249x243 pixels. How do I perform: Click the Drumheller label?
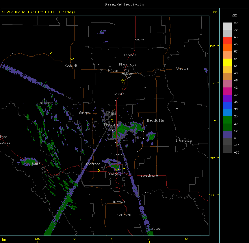184,141
